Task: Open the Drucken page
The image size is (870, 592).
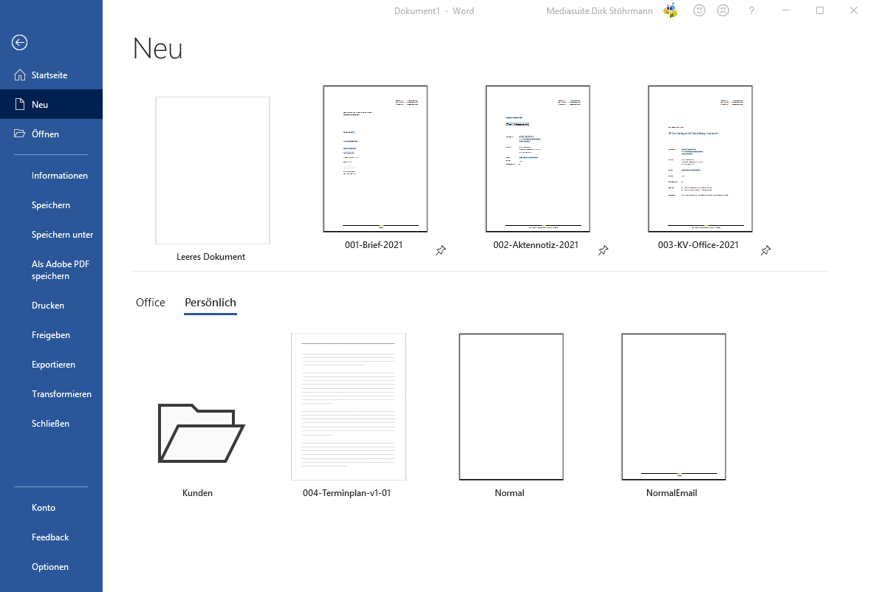Action: pyautogui.click(x=48, y=306)
